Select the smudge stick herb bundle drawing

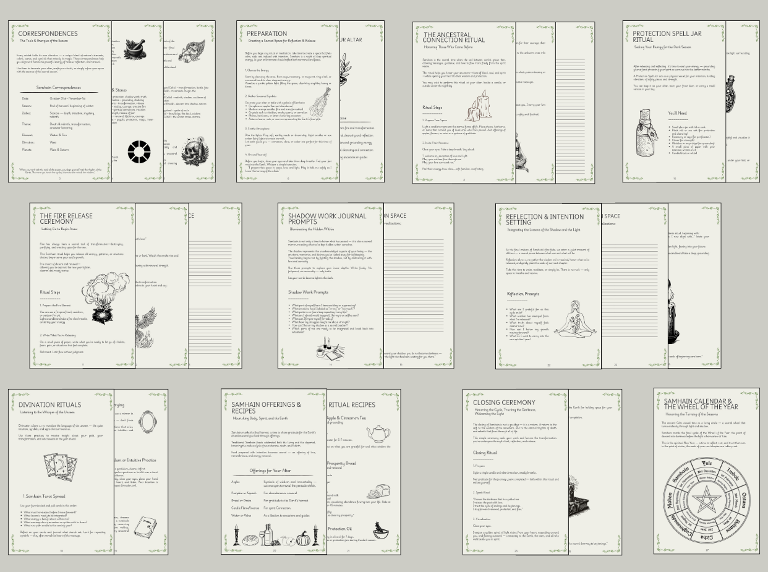(x=319, y=98)
